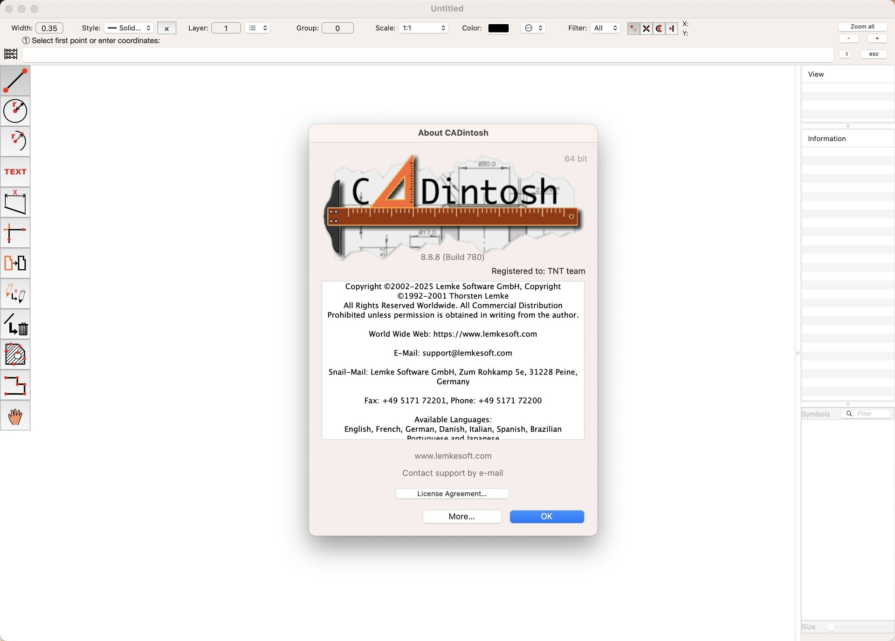This screenshot has height=641, width=895.
Task: Click the '64 bit' label
Action: pos(576,159)
